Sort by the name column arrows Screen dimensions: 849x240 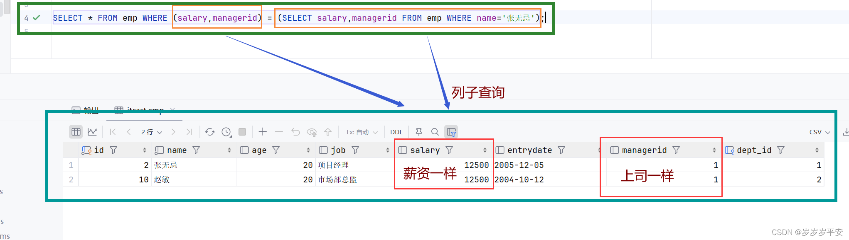229,150
